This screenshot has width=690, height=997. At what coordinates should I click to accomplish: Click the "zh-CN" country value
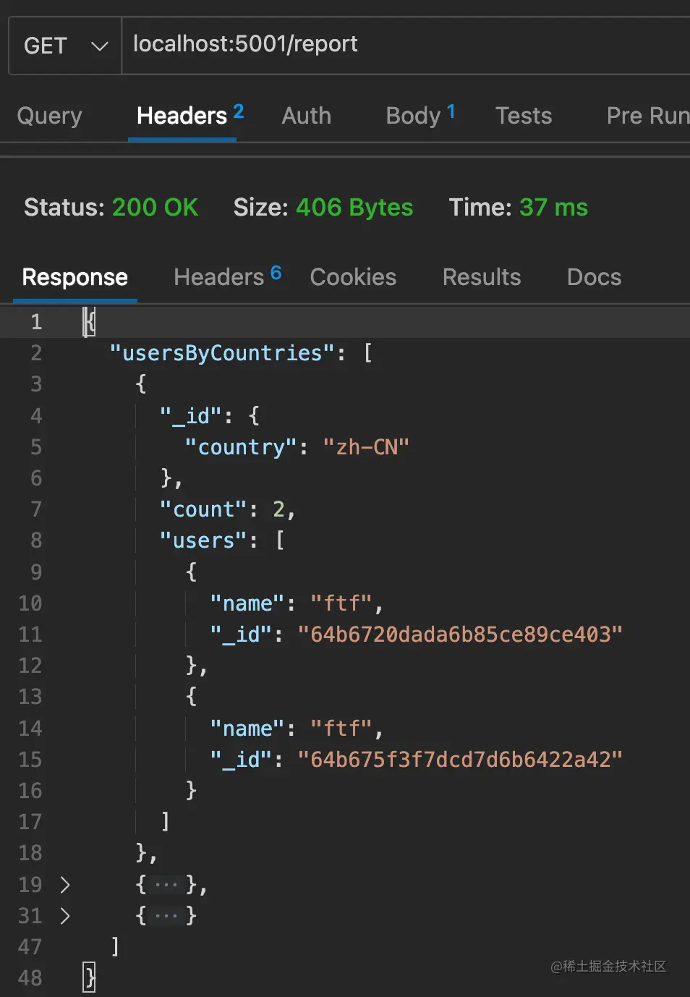[366, 447]
